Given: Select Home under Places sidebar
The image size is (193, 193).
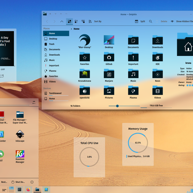Looking at the screenshot, I should coord(56,33).
